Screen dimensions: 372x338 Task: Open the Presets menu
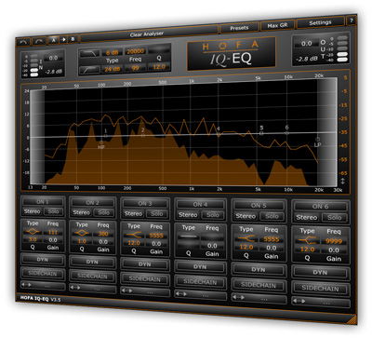239,28
